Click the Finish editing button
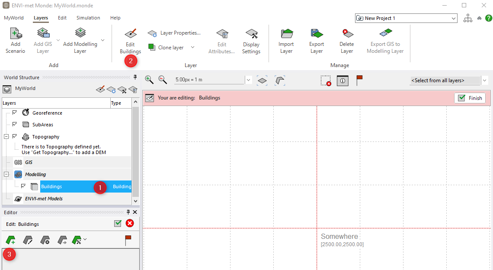493x270 pixels. coord(470,98)
